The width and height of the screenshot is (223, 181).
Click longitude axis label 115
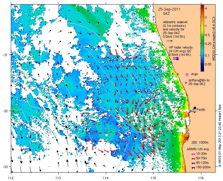[x=153, y=178]
